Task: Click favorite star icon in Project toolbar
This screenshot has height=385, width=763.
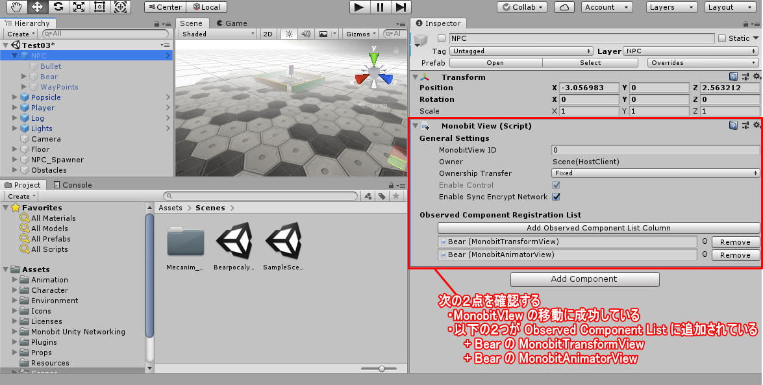Action: click(x=396, y=196)
